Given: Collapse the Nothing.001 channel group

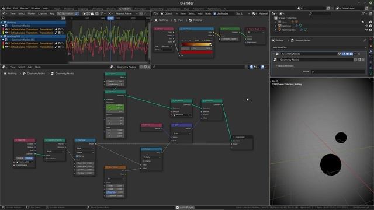Looking at the screenshot, I should (2, 36).
